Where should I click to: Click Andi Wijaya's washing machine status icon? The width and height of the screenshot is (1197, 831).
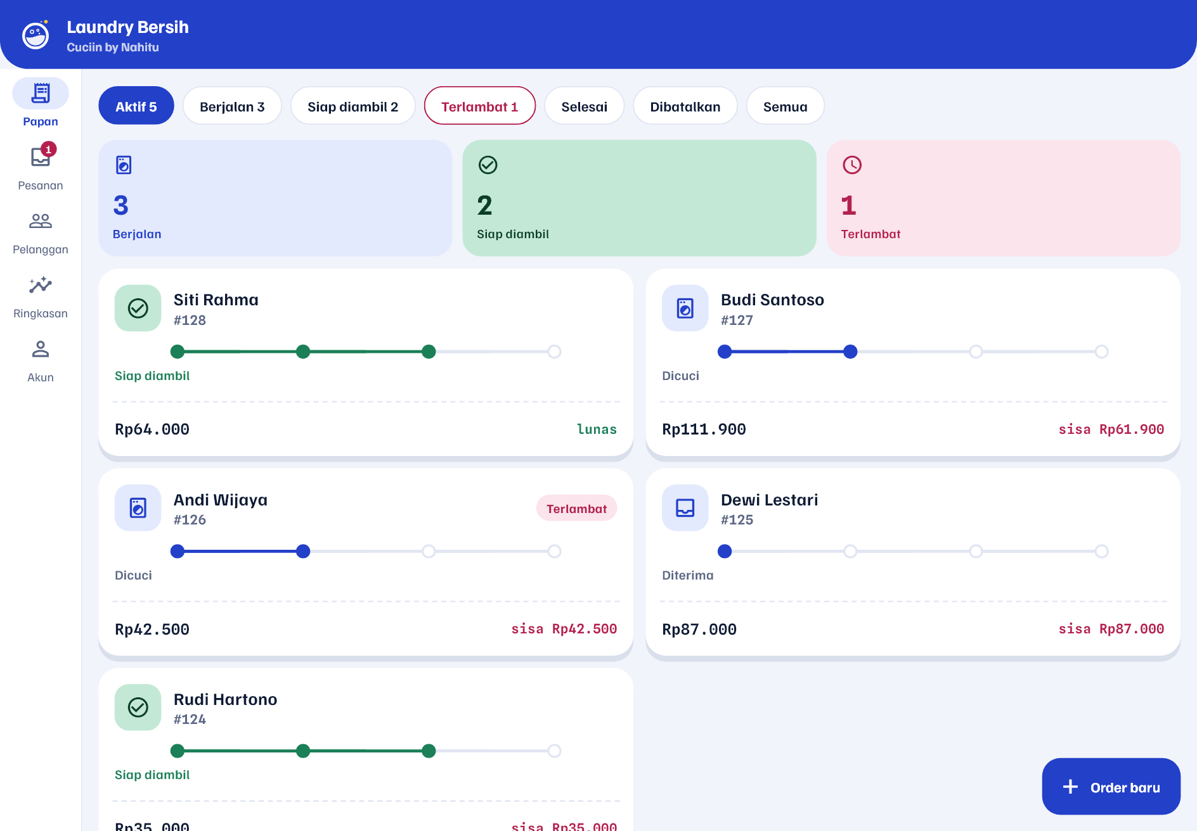(138, 508)
